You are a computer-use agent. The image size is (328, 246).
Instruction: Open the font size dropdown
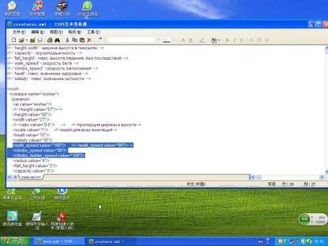point(174,40)
